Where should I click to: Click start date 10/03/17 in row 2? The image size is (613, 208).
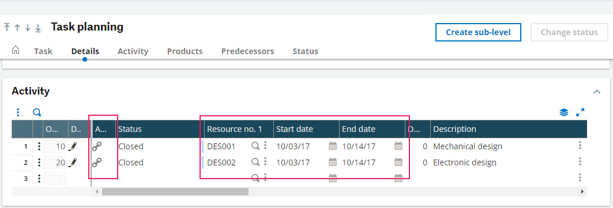[x=293, y=162]
